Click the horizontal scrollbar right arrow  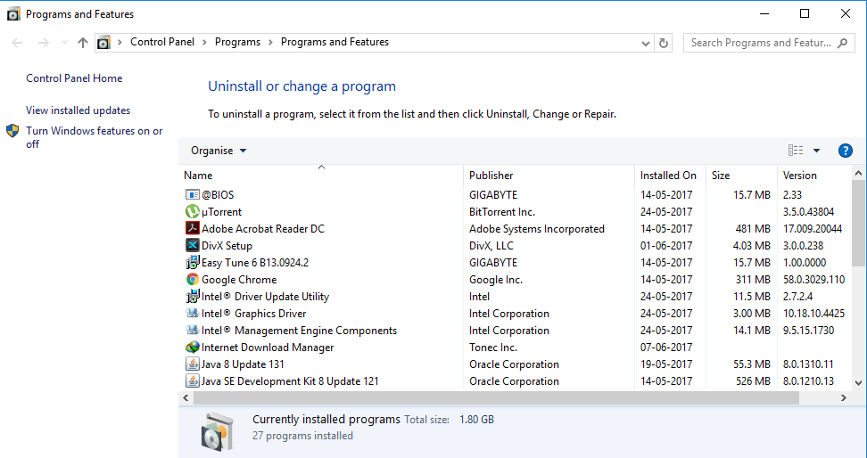point(843,397)
